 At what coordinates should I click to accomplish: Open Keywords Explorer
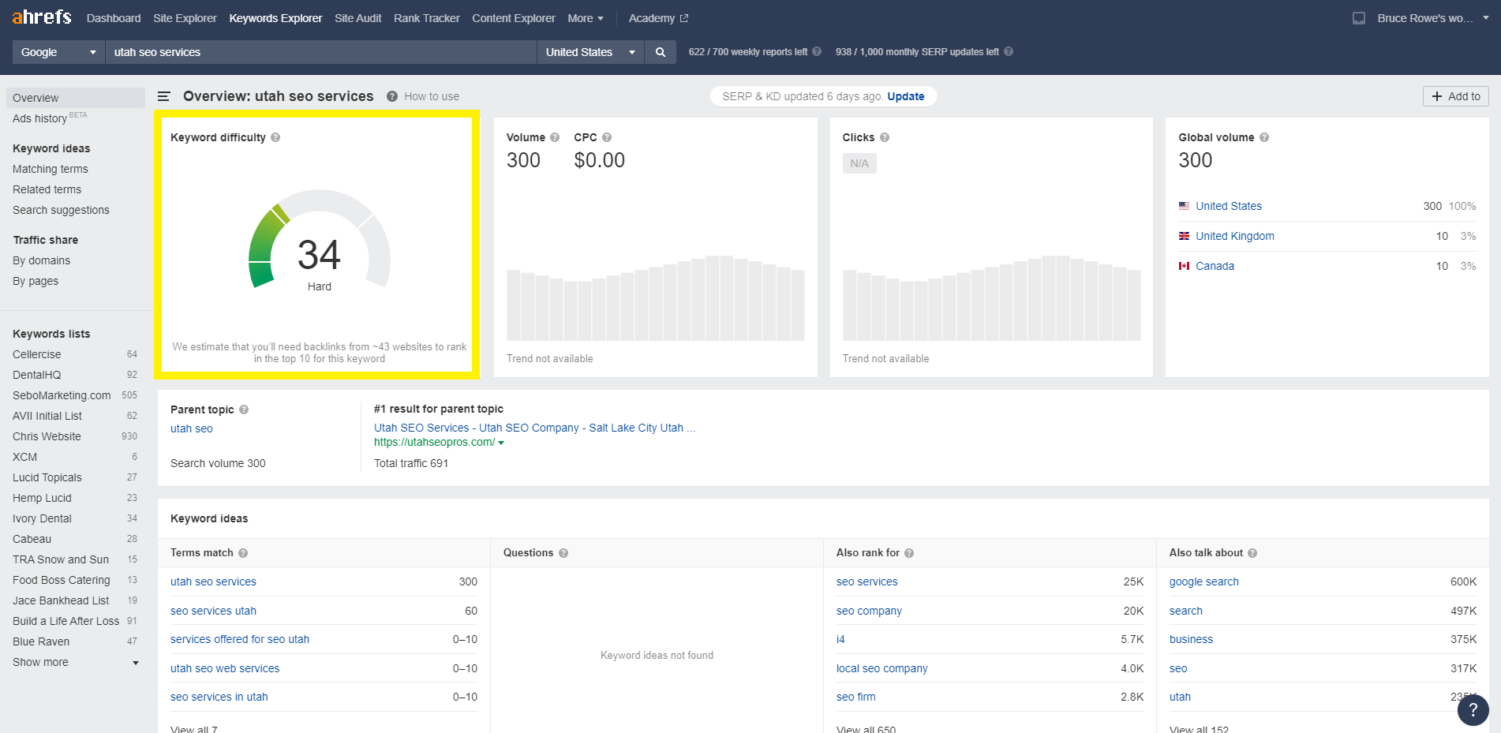click(275, 18)
